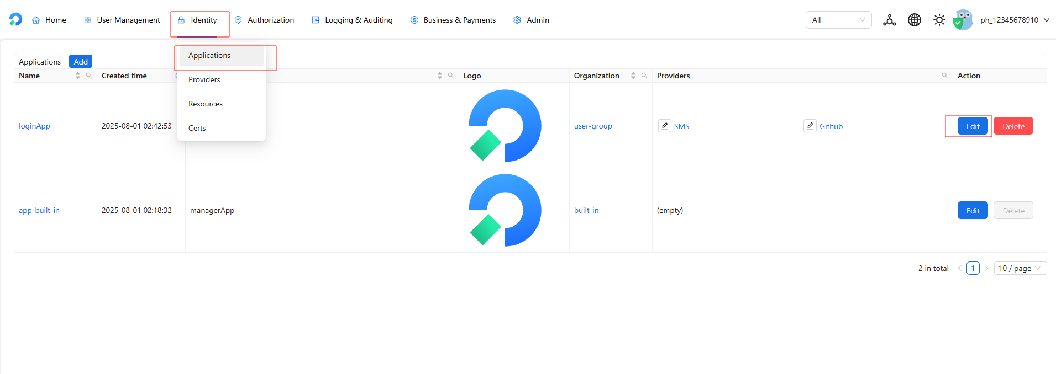The width and height of the screenshot is (1056, 374).
Task: Expand the 10 / page size selector
Action: (x=1020, y=268)
